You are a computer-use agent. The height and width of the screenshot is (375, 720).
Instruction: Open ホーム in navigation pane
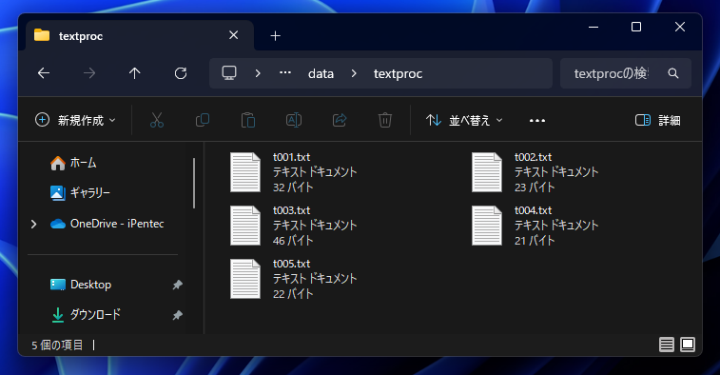pos(73,163)
